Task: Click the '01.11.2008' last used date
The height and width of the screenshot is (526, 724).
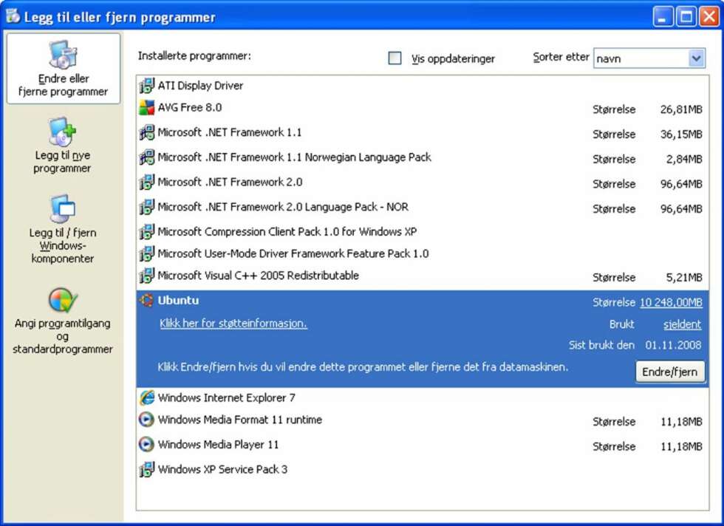Action: (x=673, y=345)
